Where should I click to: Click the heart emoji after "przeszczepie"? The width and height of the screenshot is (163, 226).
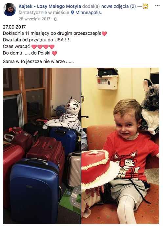104,34
